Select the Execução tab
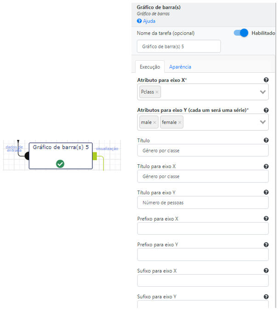The width and height of the screenshot is (278, 313). coord(150,67)
